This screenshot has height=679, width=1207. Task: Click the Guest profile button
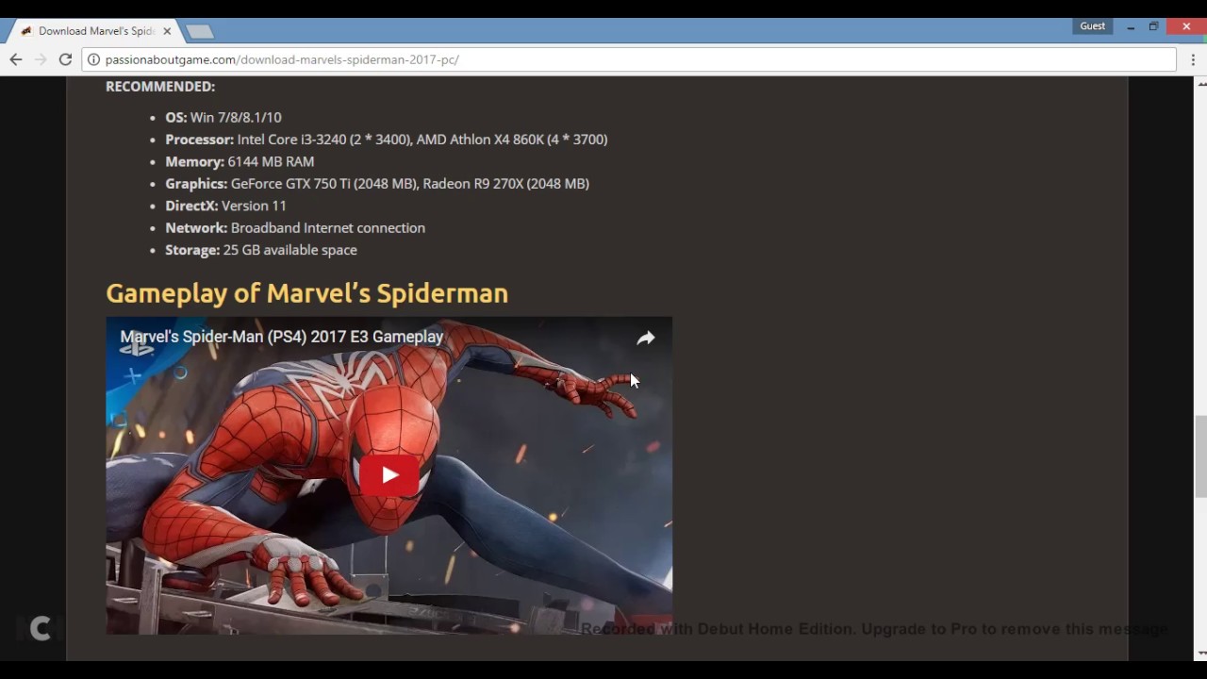(1093, 26)
